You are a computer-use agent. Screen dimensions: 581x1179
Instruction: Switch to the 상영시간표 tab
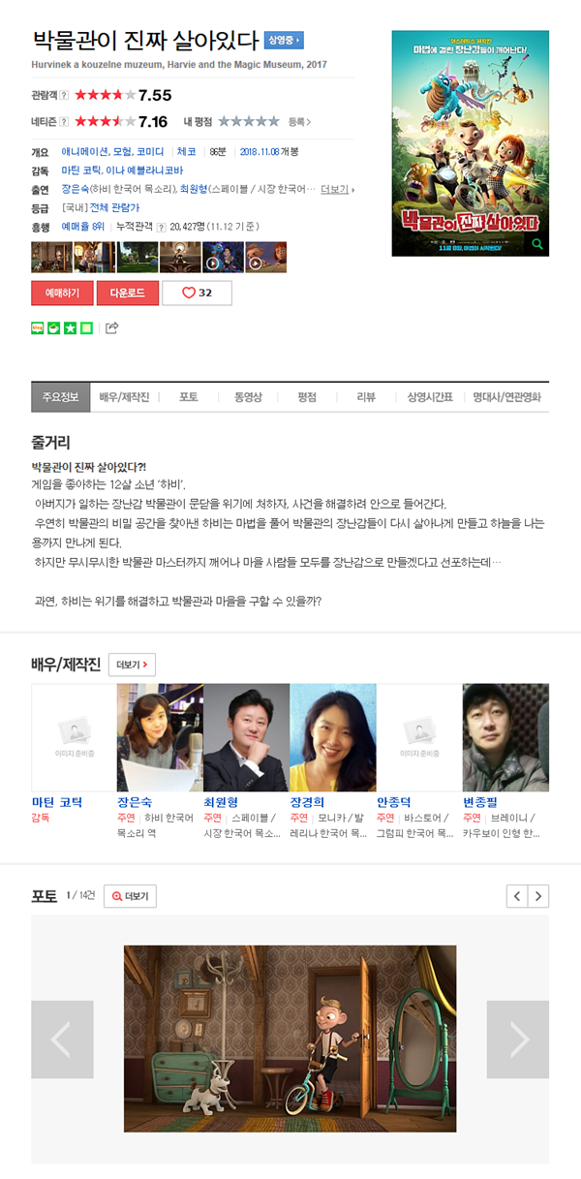[x=429, y=397]
